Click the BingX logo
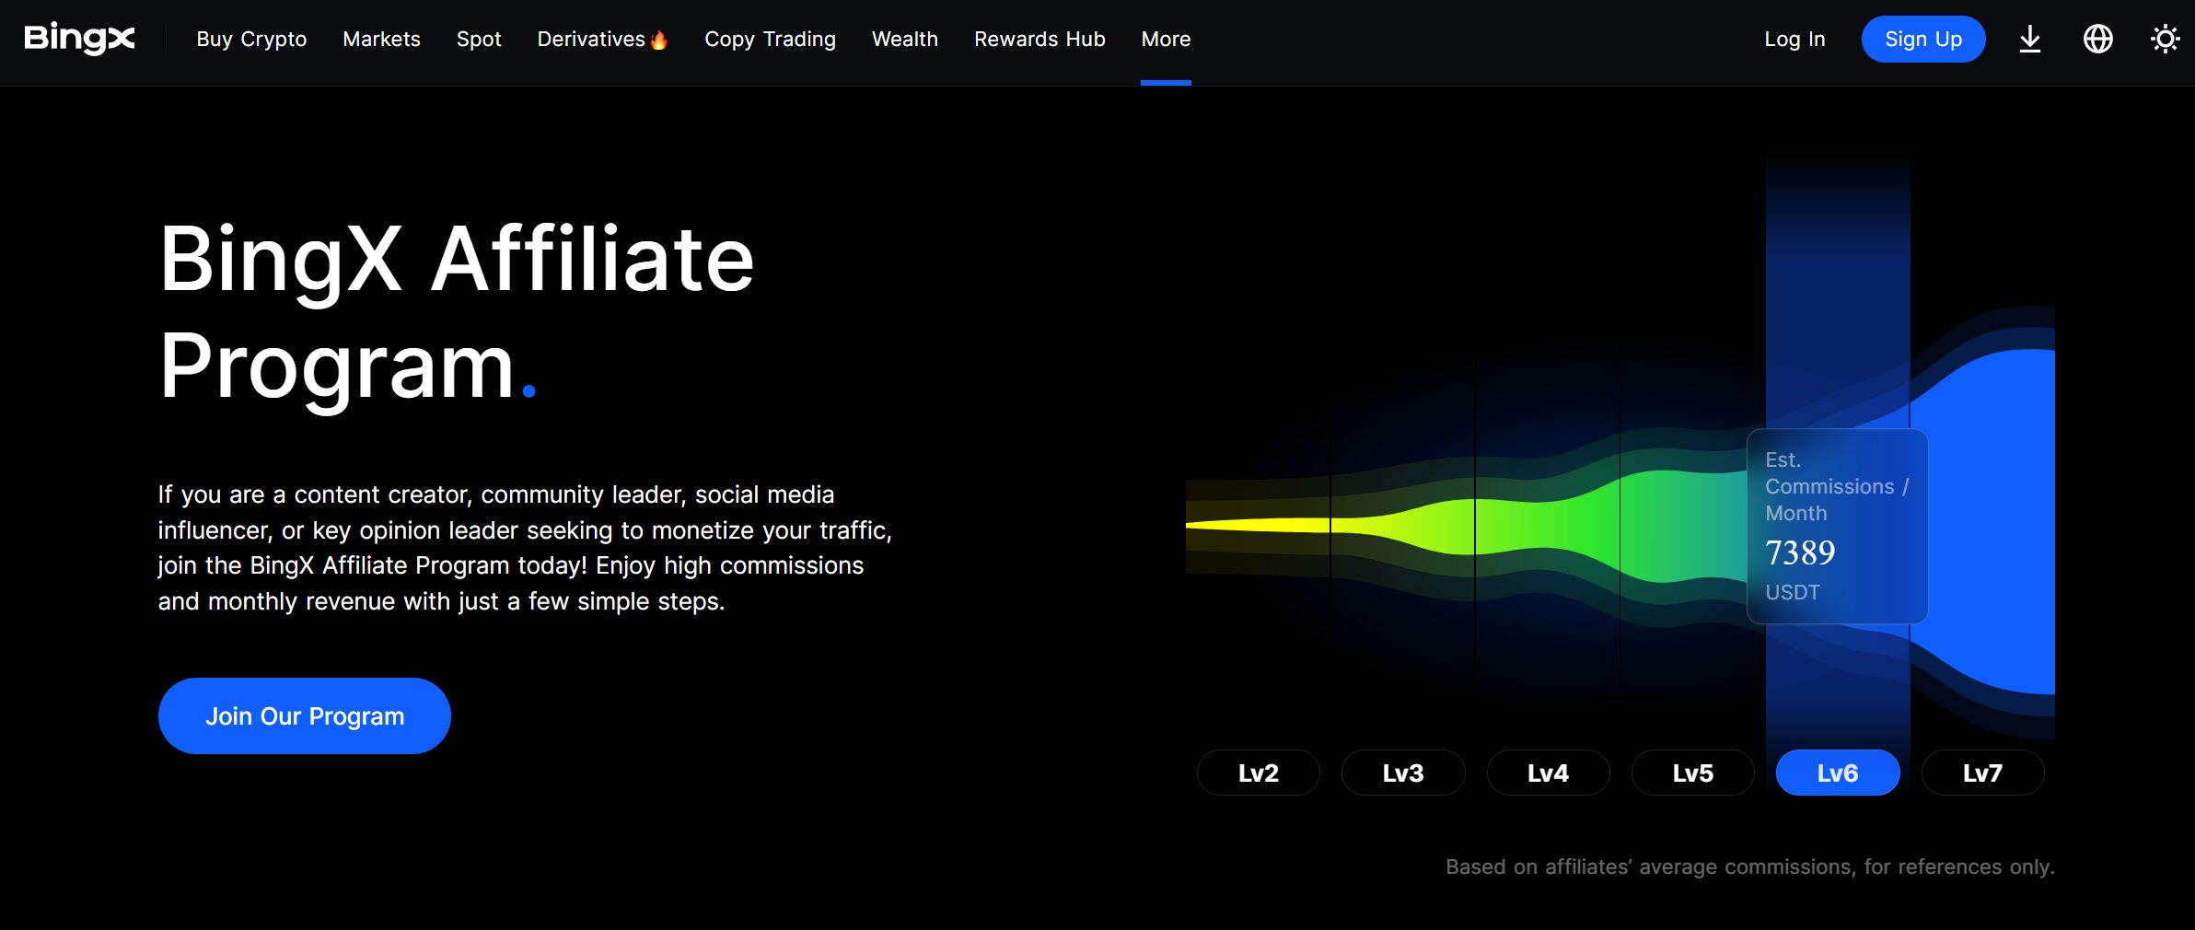Viewport: 2195px width, 930px height. pyautogui.click(x=79, y=39)
